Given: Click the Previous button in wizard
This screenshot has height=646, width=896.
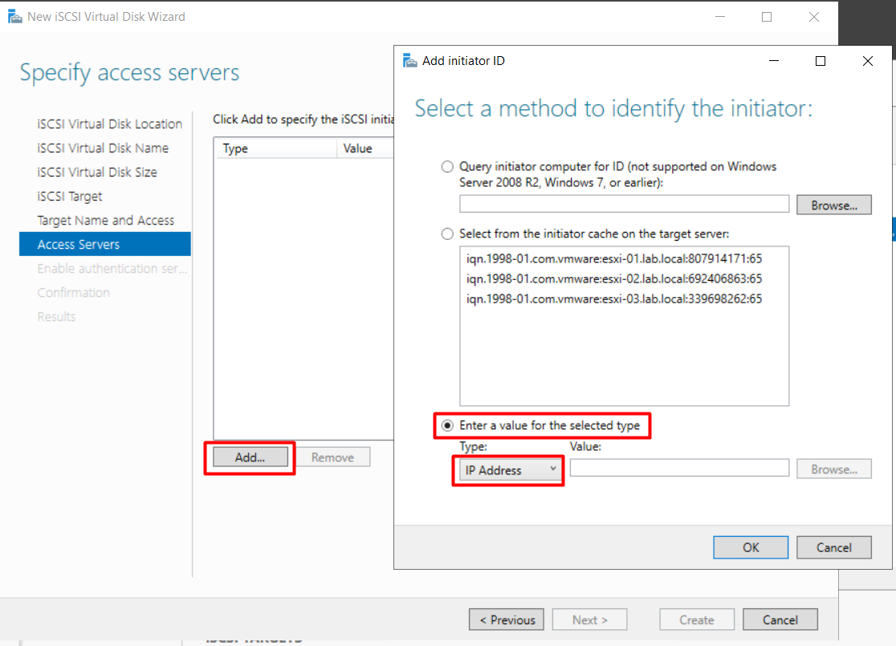Looking at the screenshot, I should click(x=507, y=620).
